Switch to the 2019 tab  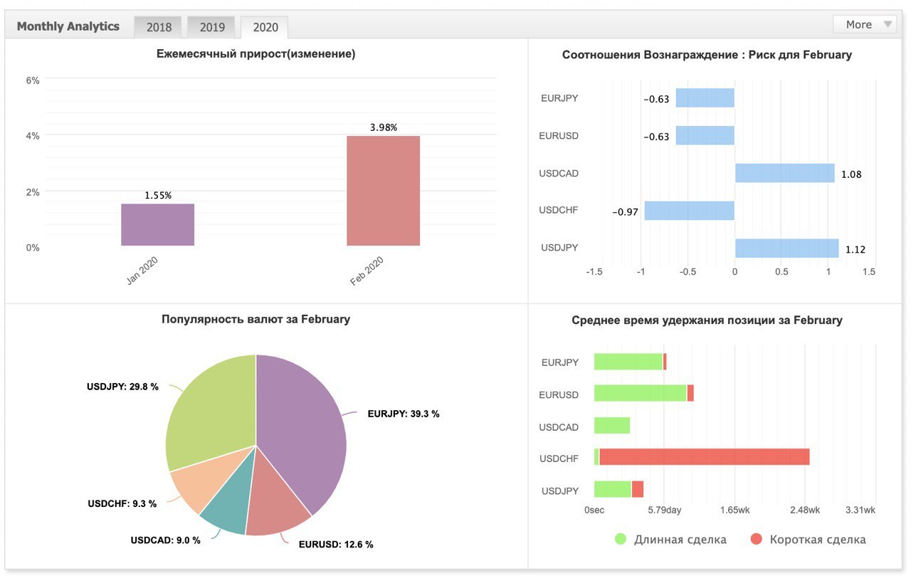tap(212, 26)
